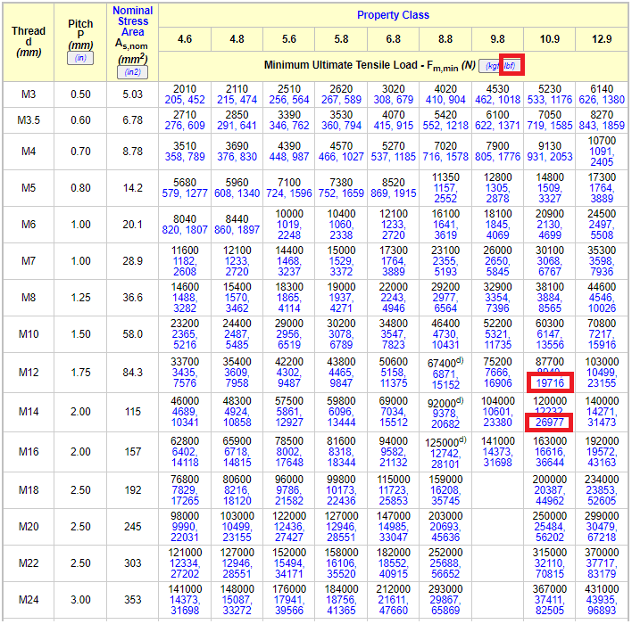Select the 5.6 property class column header
Image resolution: width=632 pixels, height=624 pixels.
(289, 39)
